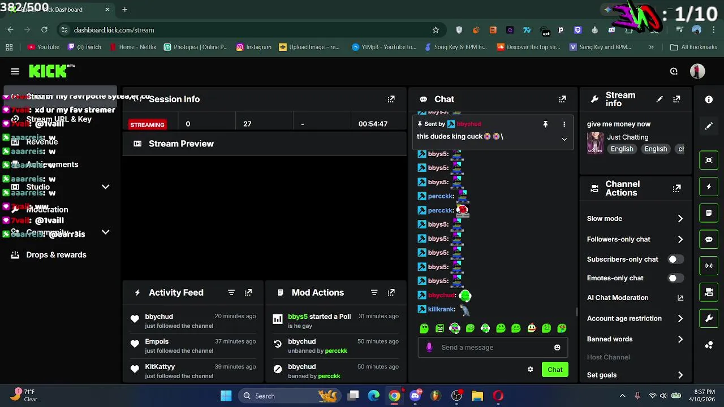Toggle Session Info broadcast widget in right sidebar

[709, 266]
